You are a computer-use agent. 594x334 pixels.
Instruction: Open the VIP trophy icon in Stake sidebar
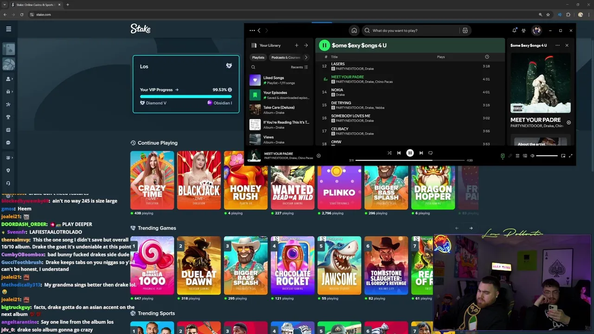click(8, 117)
